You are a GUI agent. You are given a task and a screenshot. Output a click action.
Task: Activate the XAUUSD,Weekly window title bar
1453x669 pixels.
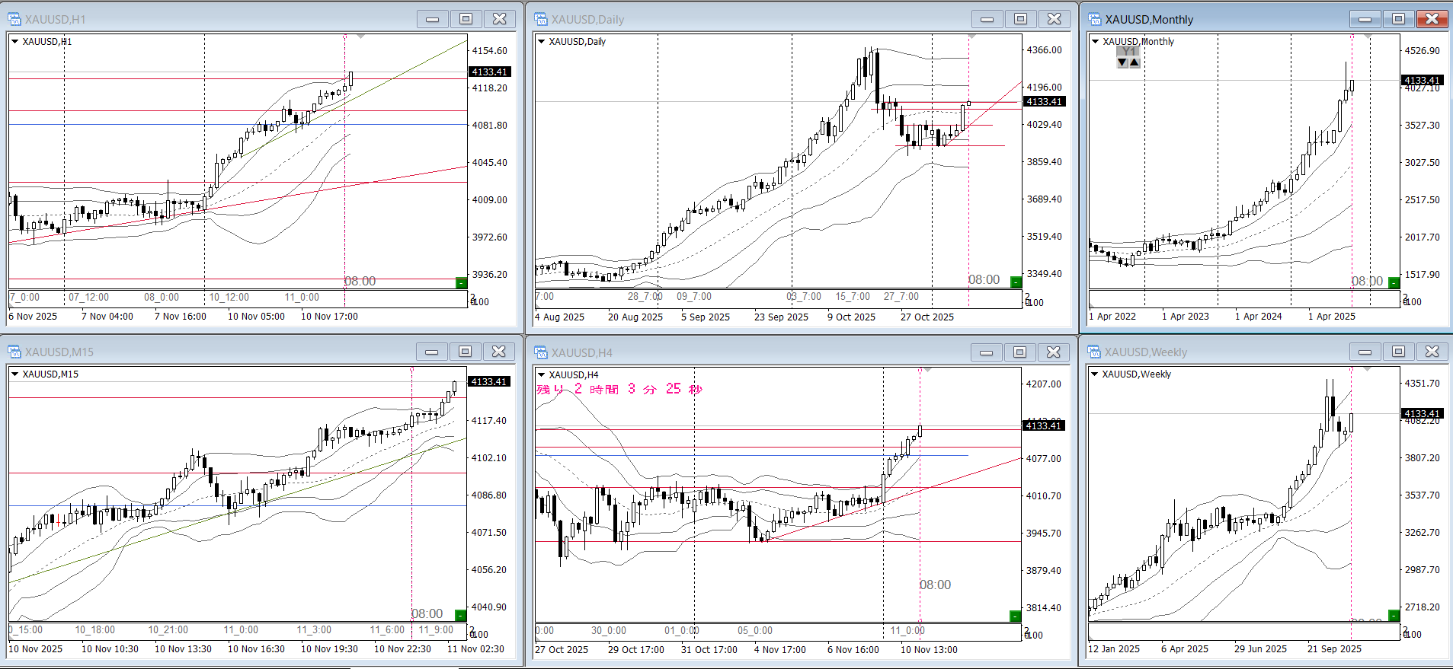tap(1219, 352)
